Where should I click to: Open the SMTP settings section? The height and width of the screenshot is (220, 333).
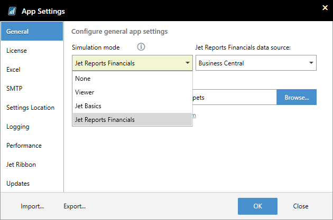[x=32, y=89]
